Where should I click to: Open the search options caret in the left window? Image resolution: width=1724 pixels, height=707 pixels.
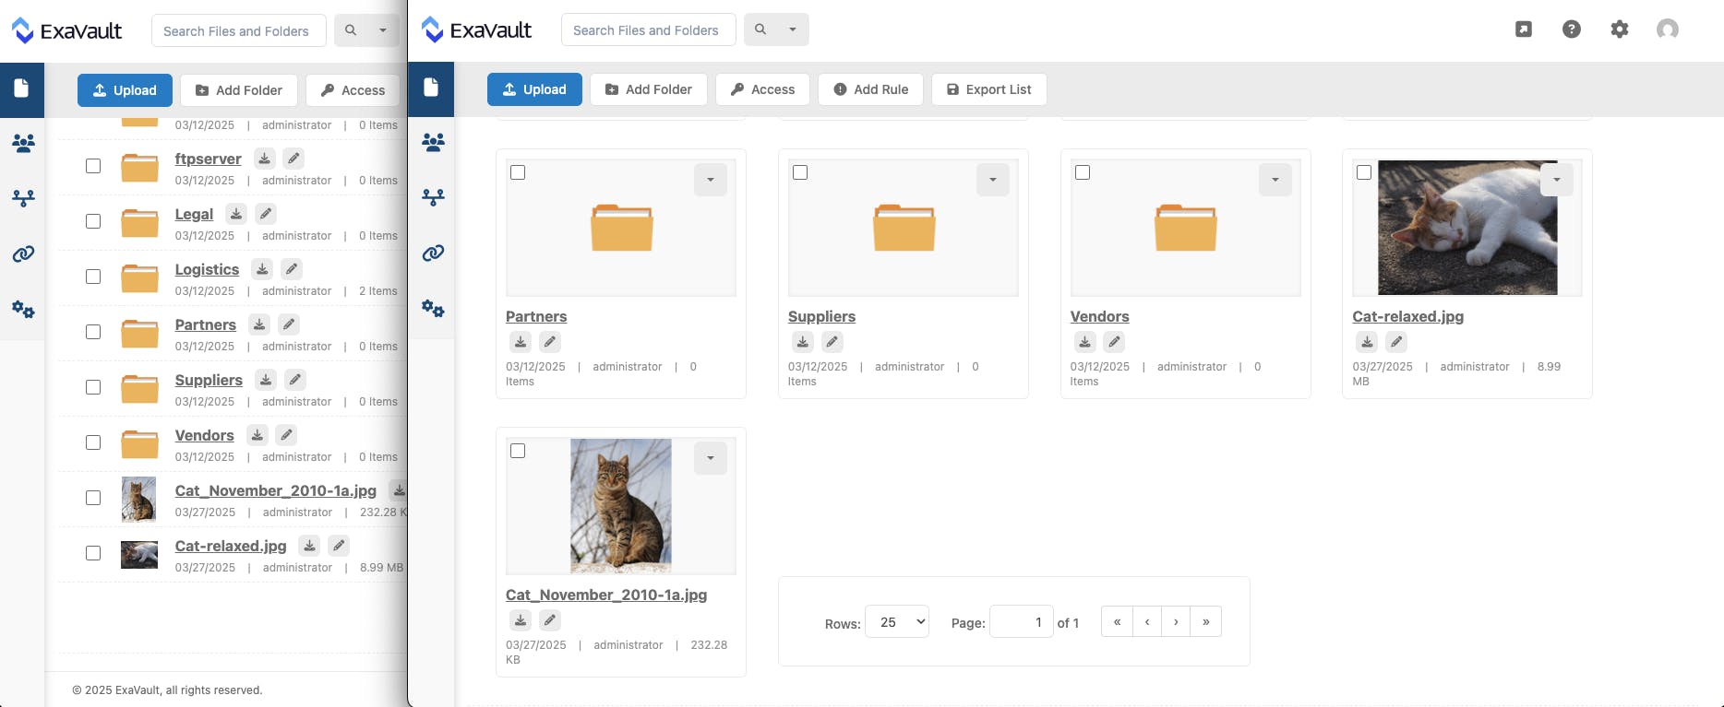click(x=383, y=30)
